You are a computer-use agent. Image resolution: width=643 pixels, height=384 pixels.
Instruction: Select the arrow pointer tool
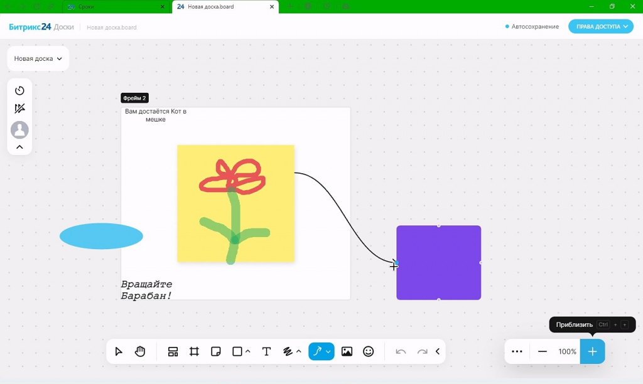coord(119,351)
